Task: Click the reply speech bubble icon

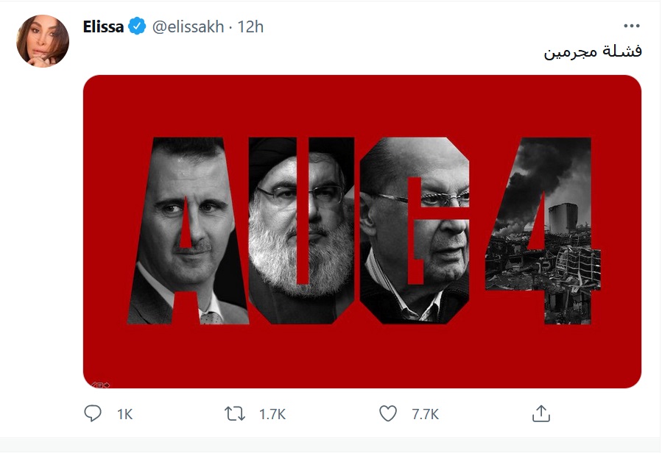Action: (93, 414)
